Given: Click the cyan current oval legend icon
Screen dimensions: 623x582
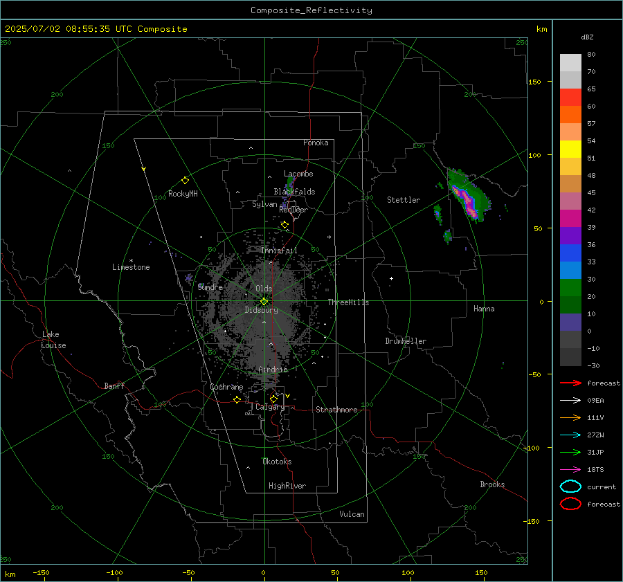Looking at the screenshot, I should pos(570,486).
